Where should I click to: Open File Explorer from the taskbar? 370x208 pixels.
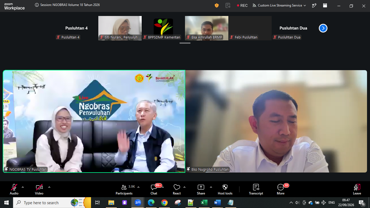coord(111,203)
